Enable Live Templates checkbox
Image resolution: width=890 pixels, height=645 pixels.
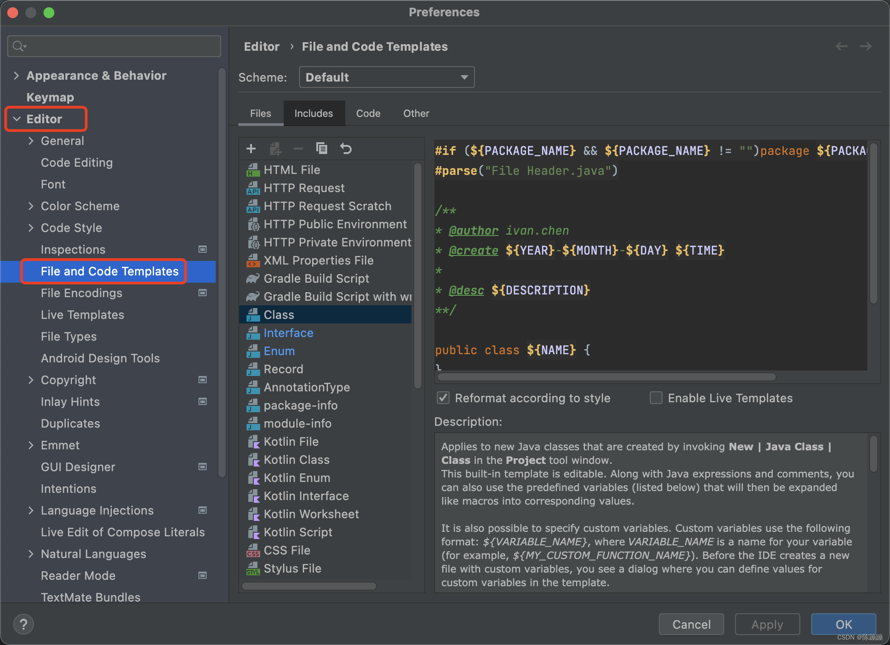click(656, 398)
